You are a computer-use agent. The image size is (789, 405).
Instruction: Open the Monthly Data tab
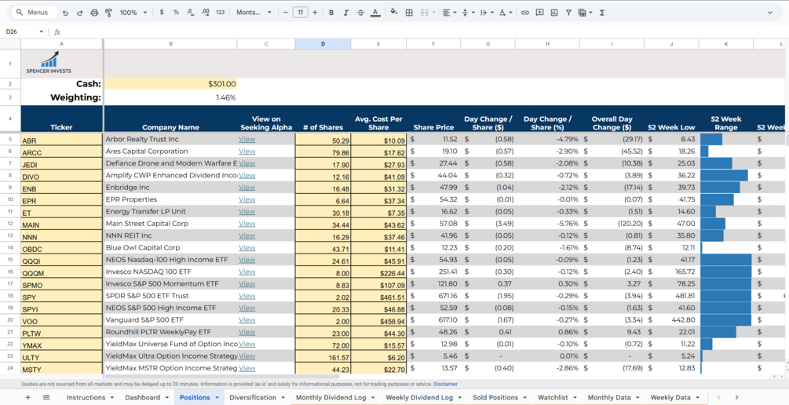click(x=609, y=397)
